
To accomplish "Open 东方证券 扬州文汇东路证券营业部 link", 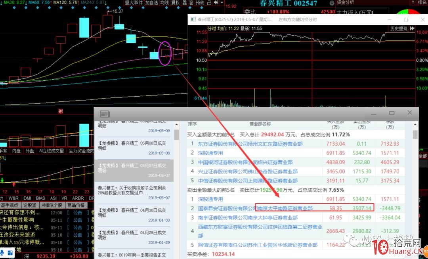I will 250,144.
